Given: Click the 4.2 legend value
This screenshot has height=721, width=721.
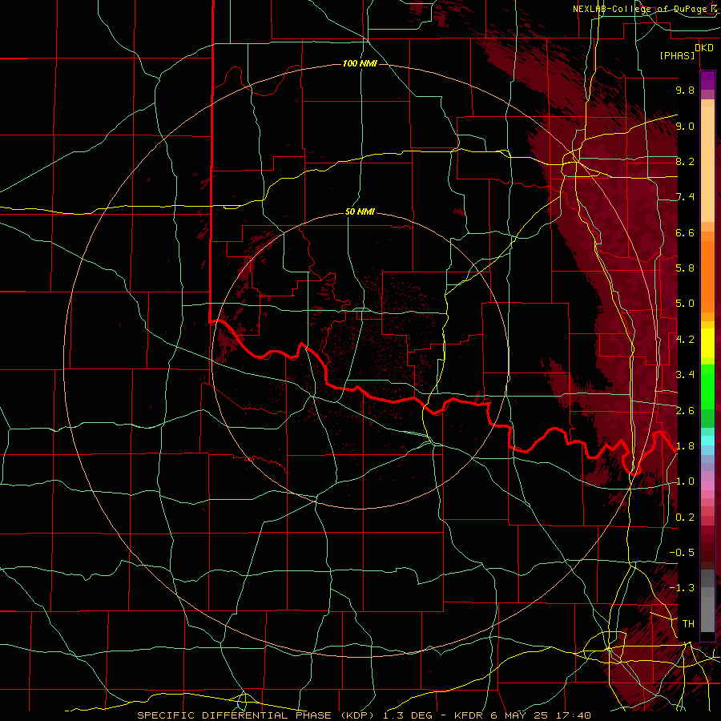Looking at the screenshot, I should 685,340.
